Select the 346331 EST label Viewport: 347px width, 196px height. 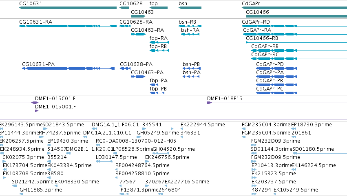click(x=190, y=133)
